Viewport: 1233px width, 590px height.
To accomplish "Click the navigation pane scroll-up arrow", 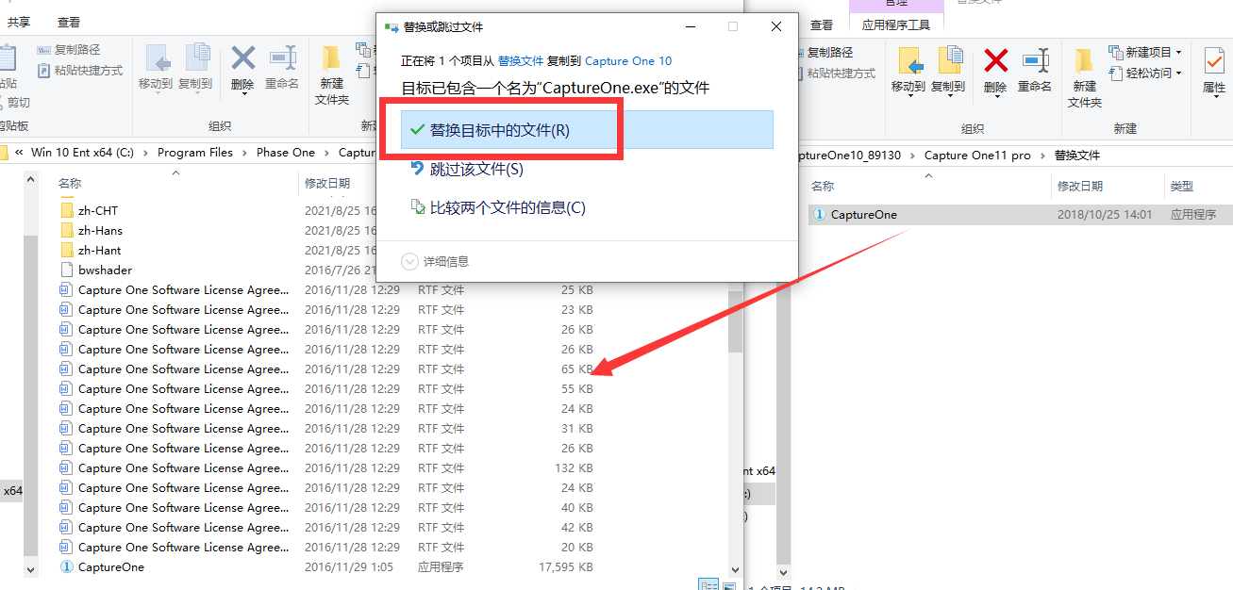I will coord(30,180).
